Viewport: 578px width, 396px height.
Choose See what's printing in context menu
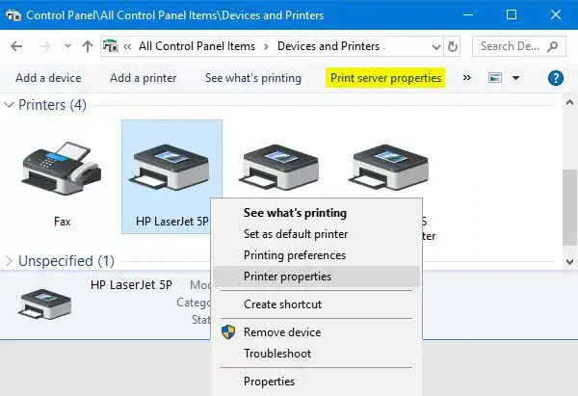point(295,213)
